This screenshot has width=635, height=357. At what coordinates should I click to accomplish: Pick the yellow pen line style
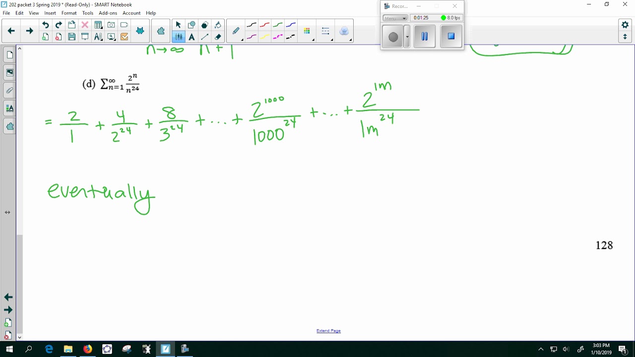(265, 37)
